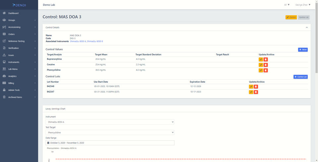Archive control lot 942348
This screenshot has height=162, width=318.
click(x=256, y=87)
